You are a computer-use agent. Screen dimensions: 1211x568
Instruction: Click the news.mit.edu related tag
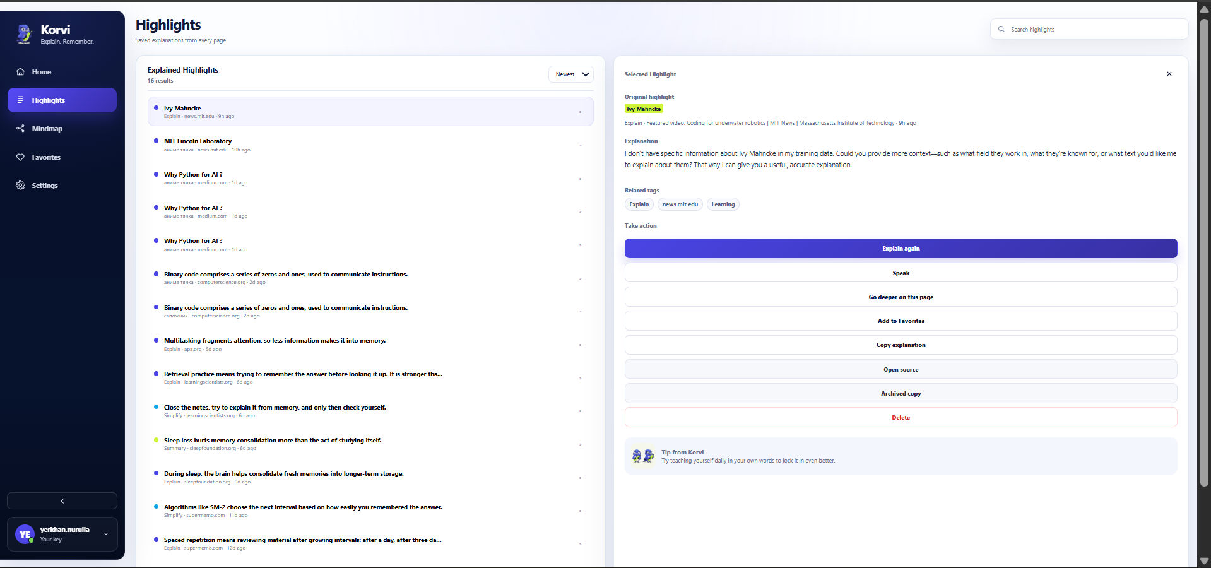680,204
